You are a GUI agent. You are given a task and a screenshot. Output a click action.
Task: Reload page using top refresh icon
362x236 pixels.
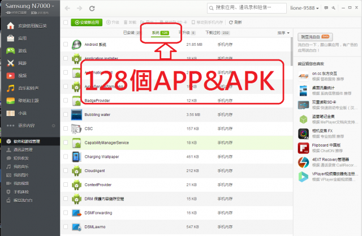[92, 8]
